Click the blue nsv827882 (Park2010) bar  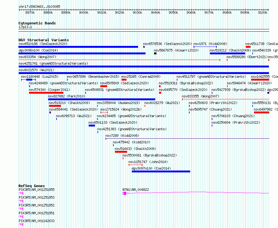coord(102,99)
